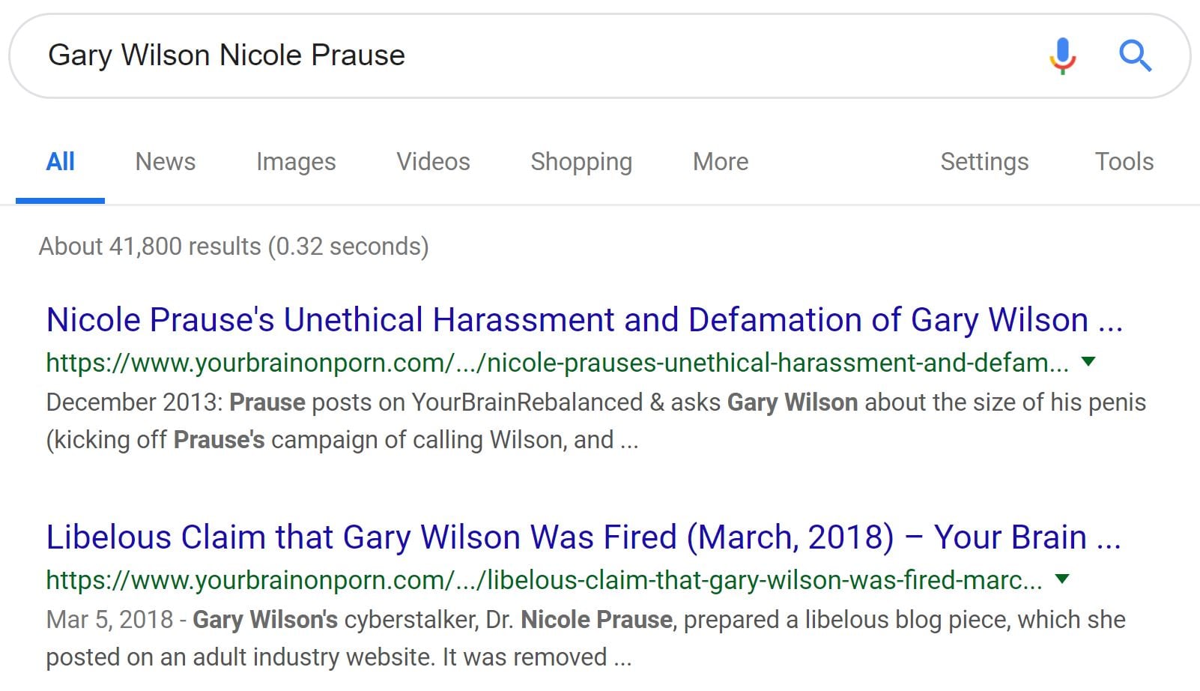Switch to the News tab
The width and height of the screenshot is (1200, 691).
[x=165, y=162]
